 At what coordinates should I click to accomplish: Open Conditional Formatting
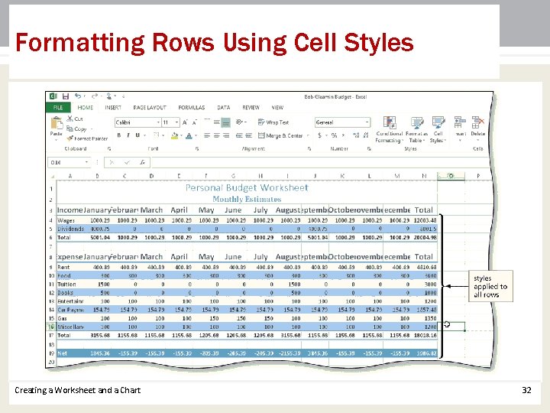click(390, 129)
